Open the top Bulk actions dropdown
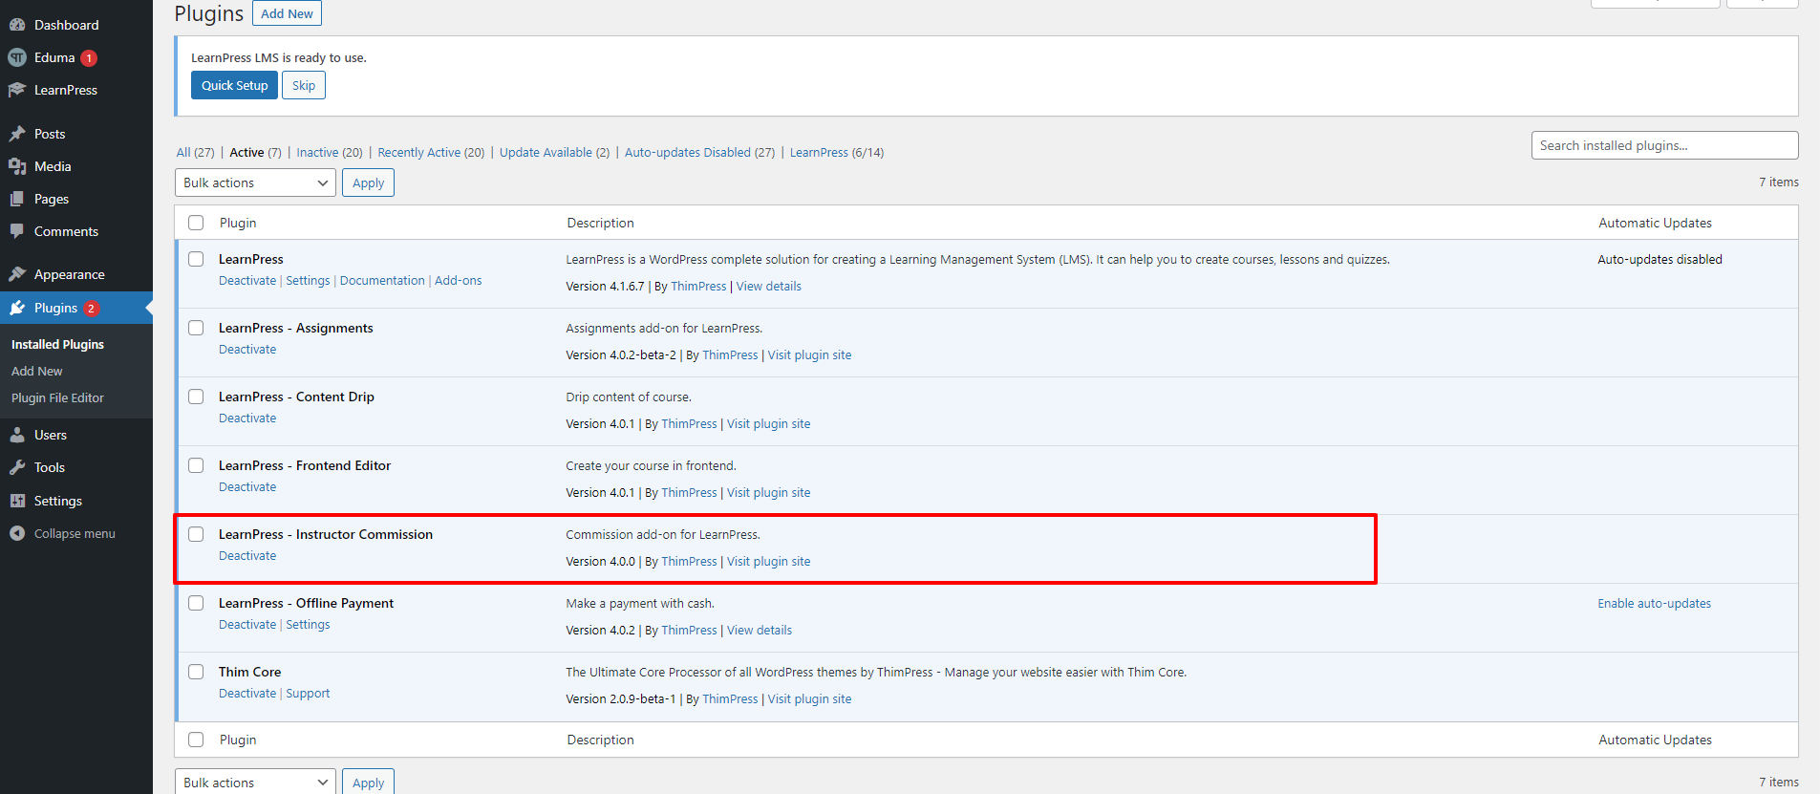Image resolution: width=1820 pixels, height=794 pixels. (x=255, y=182)
